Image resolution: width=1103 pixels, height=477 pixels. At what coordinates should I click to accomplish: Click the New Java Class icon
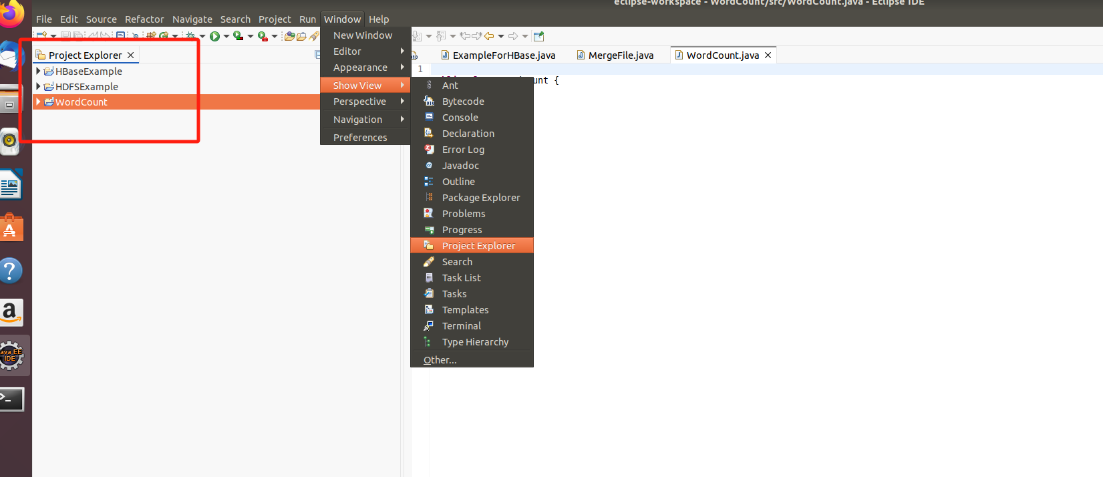click(164, 35)
